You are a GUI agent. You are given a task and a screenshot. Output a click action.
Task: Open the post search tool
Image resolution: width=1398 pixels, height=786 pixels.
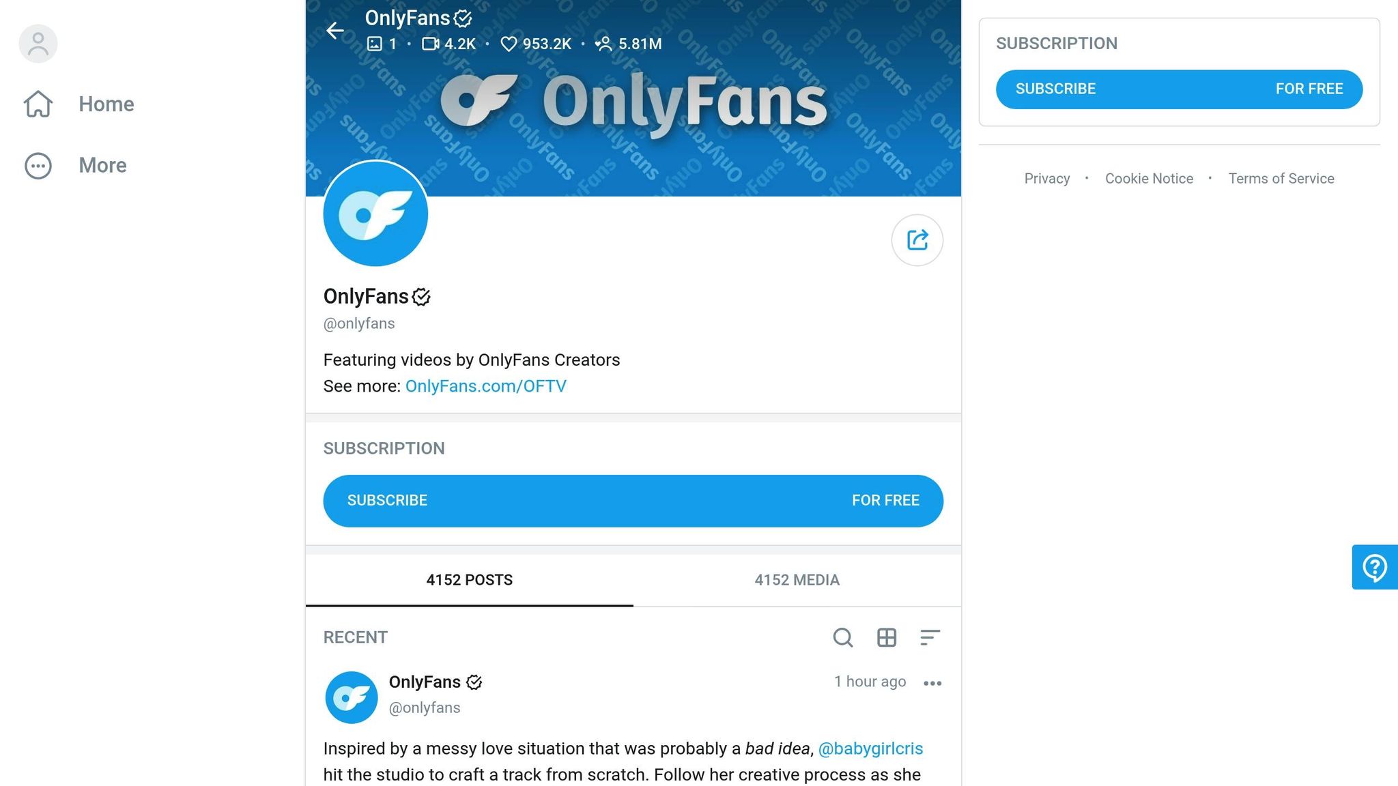[x=843, y=638]
